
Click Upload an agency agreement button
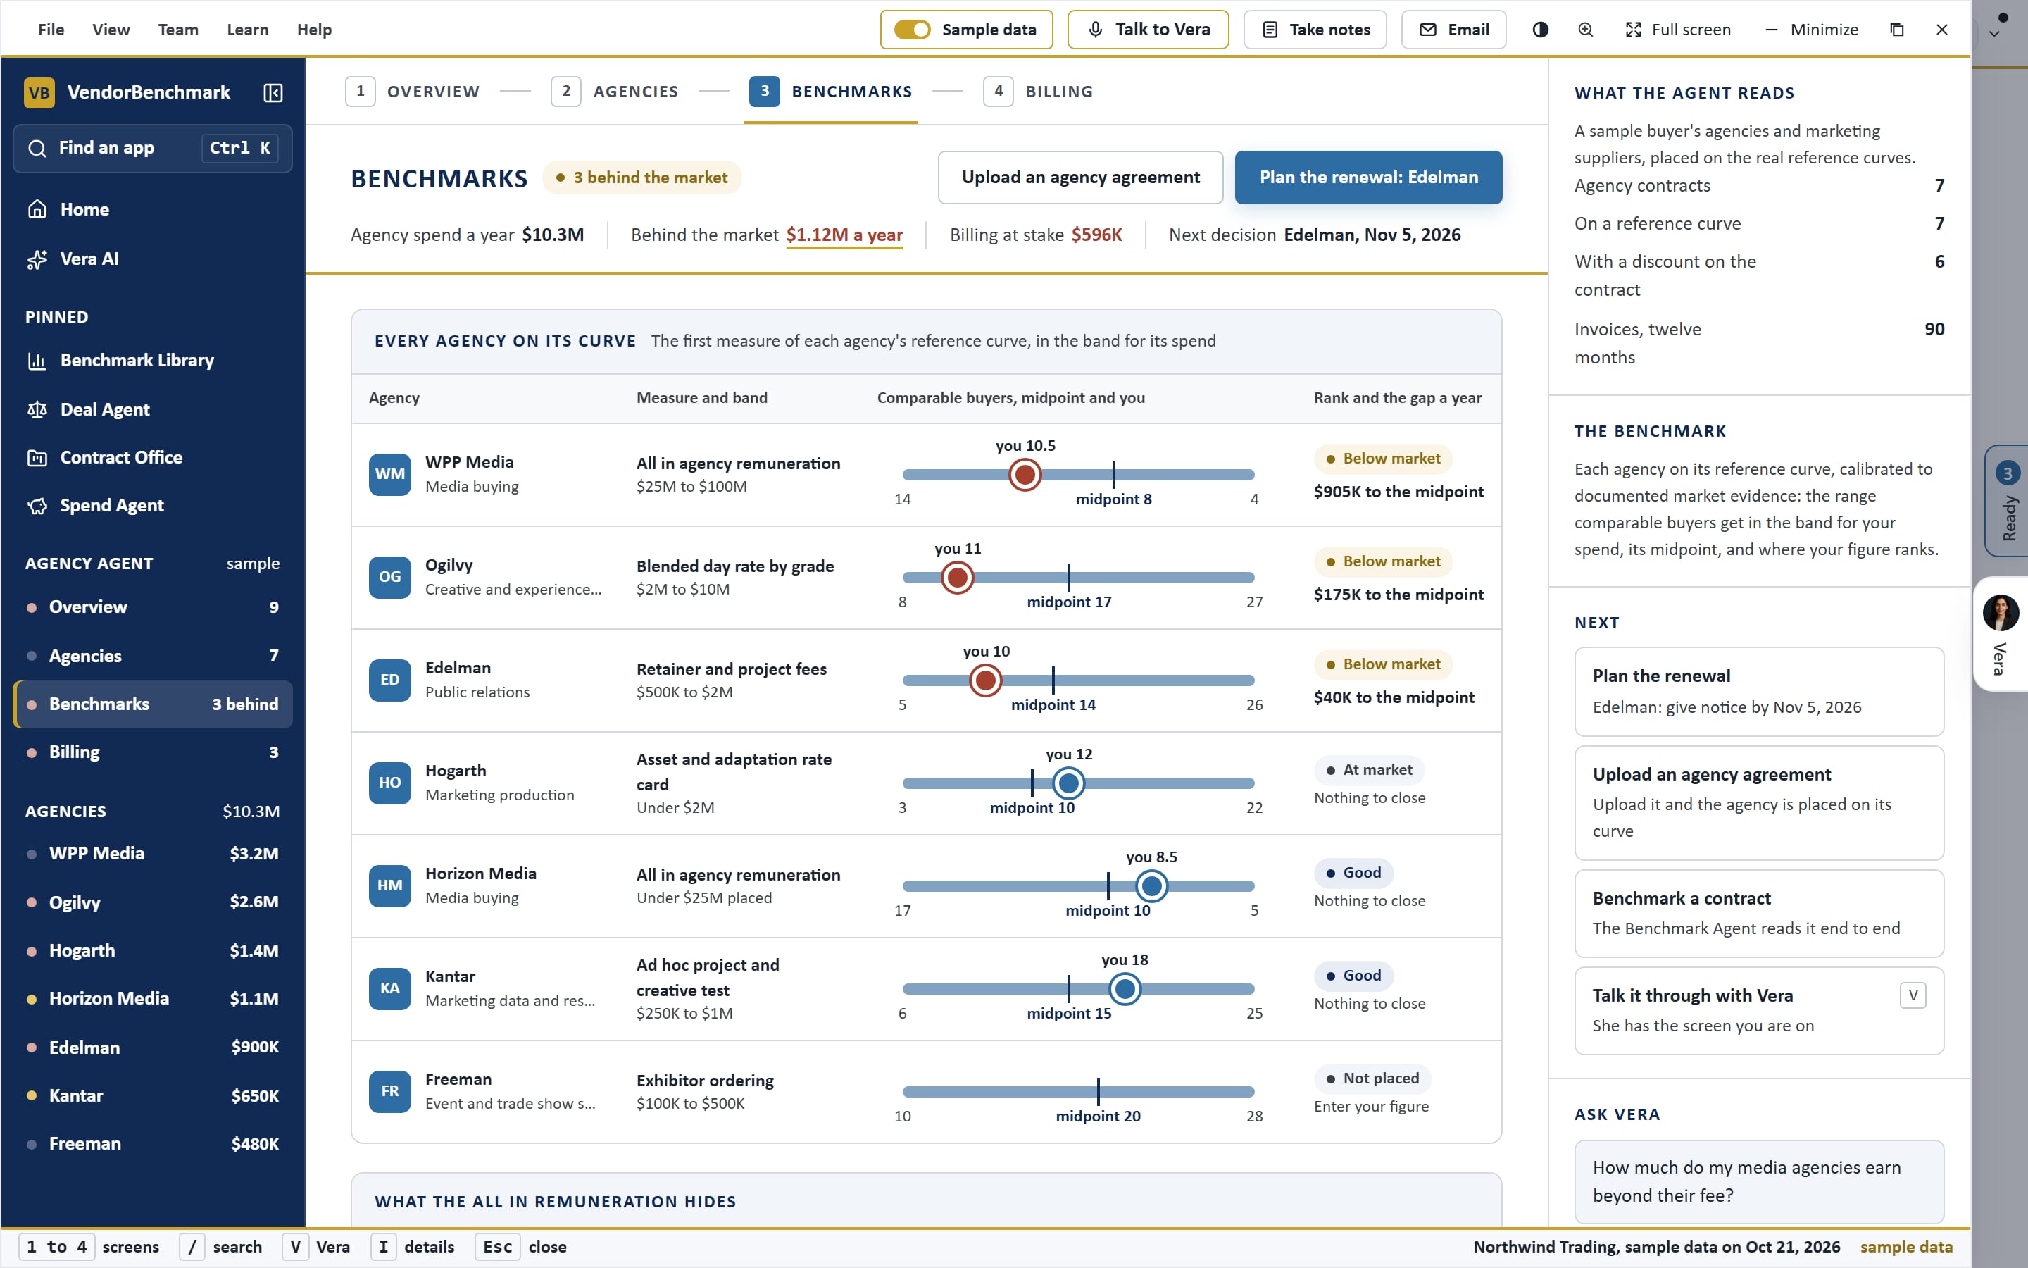(1080, 177)
